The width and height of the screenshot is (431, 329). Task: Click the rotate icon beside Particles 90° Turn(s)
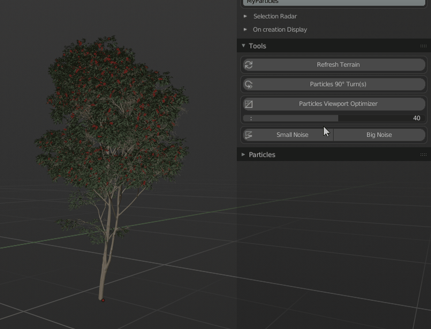click(249, 85)
